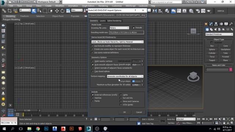Image resolution: width=235 pixels, height=132 pixels.
Task: Click the Auto Key button
Action: click(171, 119)
